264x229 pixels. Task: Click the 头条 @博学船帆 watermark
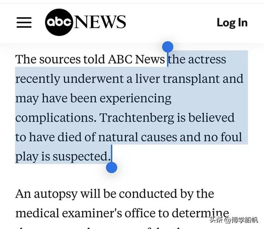(x=234, y=220)
